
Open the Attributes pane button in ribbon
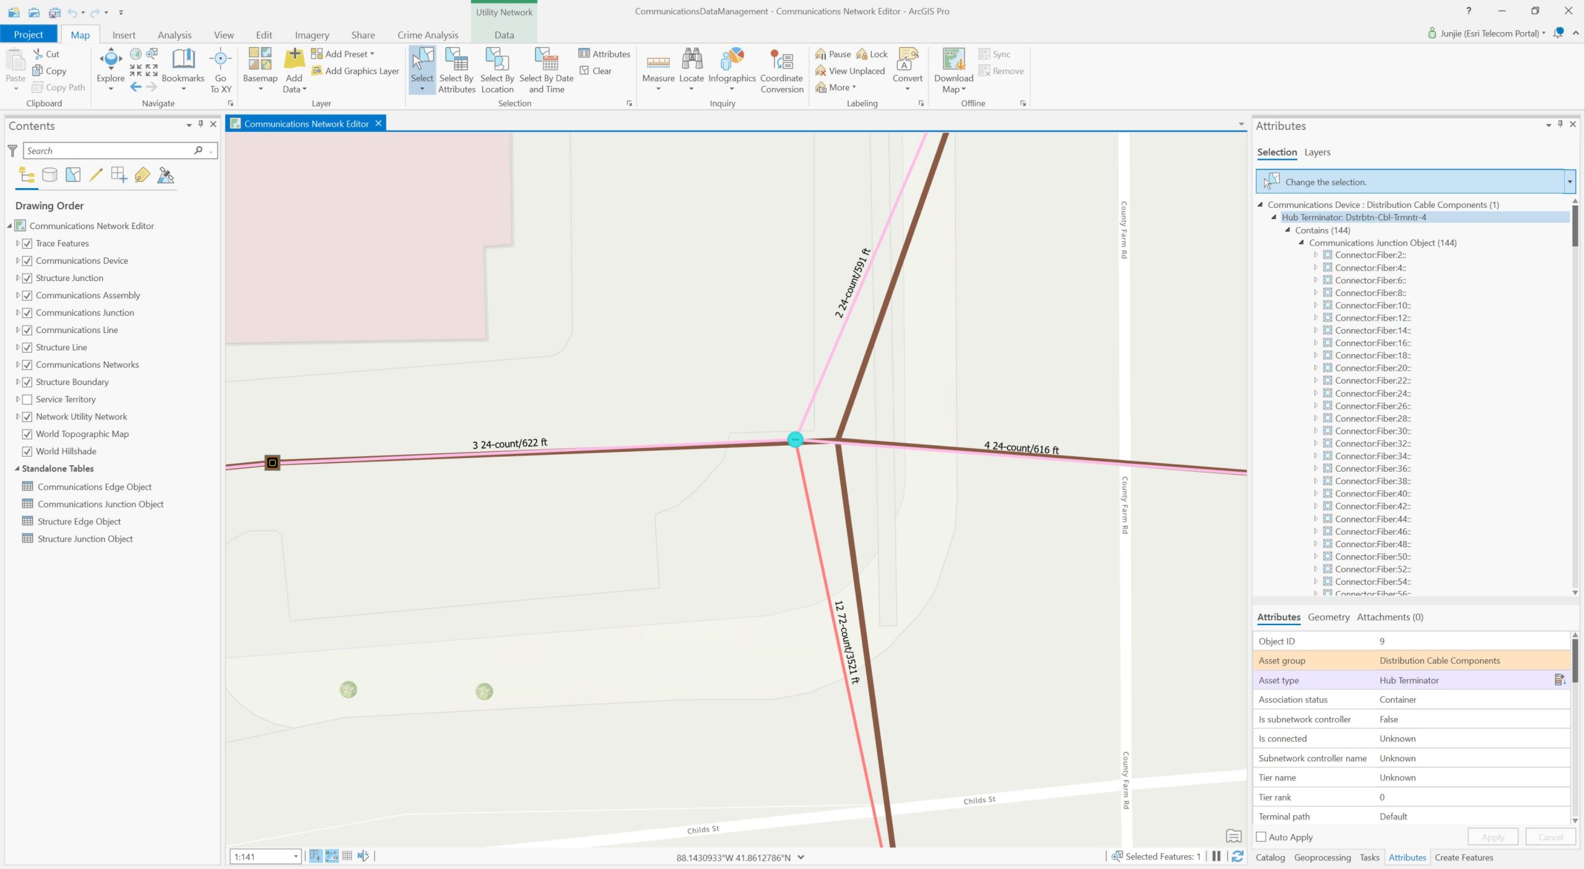(x=604, y=54)
